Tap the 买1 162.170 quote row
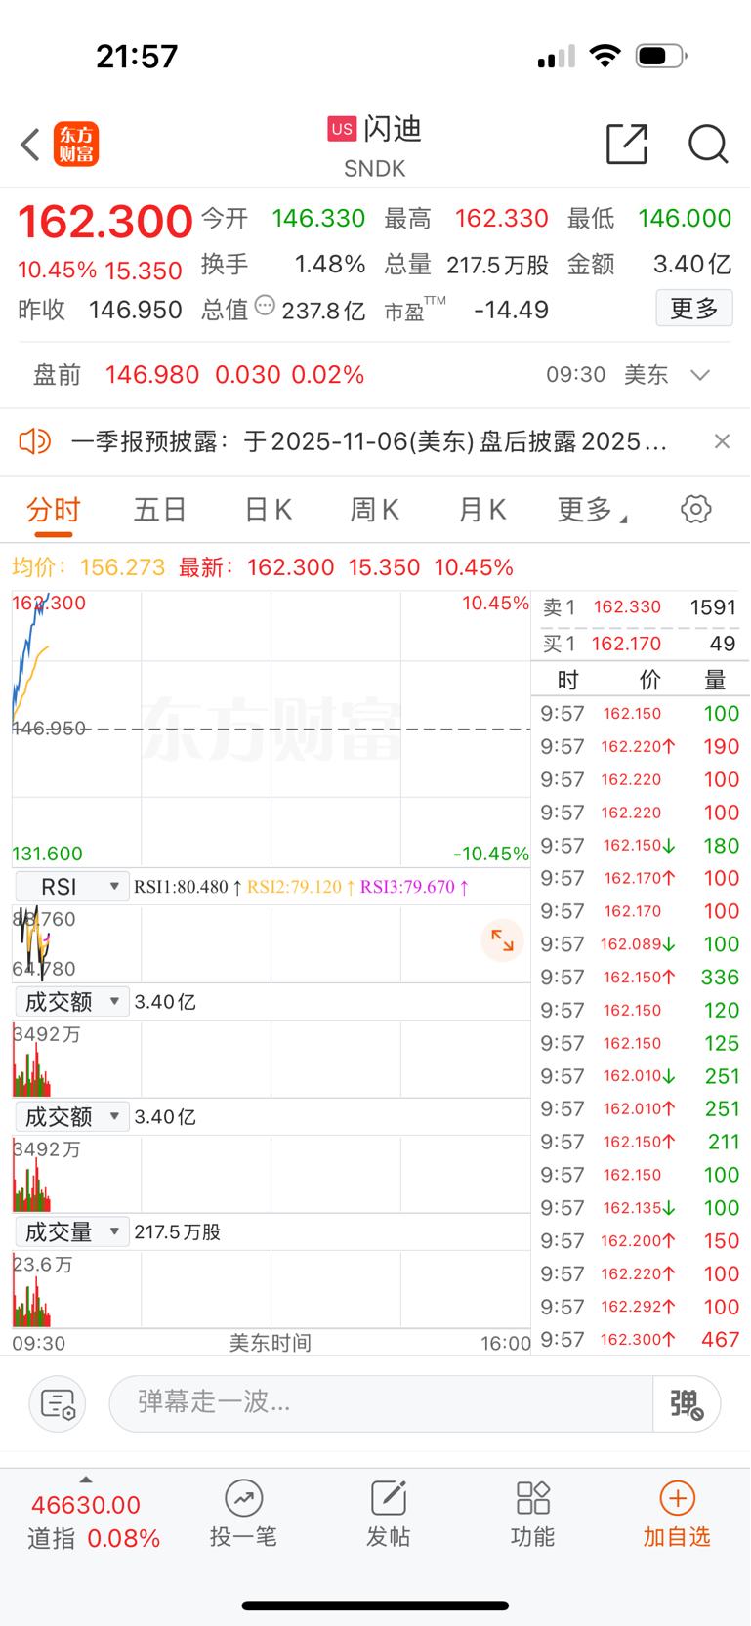Viewport: 751px width, 1626px height. (639, 644)
